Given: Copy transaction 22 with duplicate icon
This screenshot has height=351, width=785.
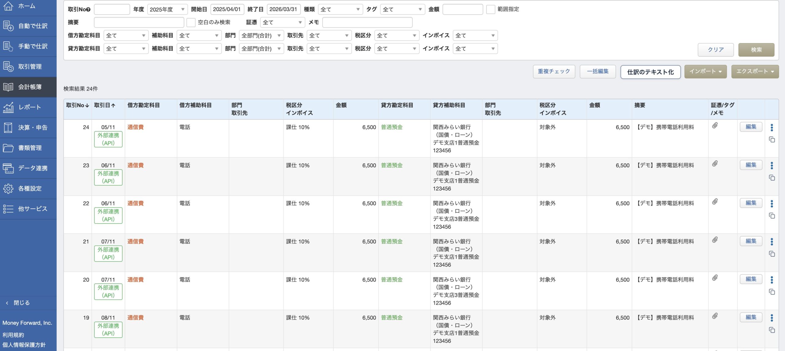Looking at the screenshot, I should [772, 216].
